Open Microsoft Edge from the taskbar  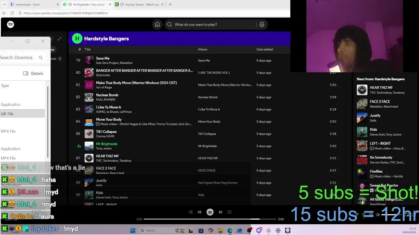coord(230,230)
